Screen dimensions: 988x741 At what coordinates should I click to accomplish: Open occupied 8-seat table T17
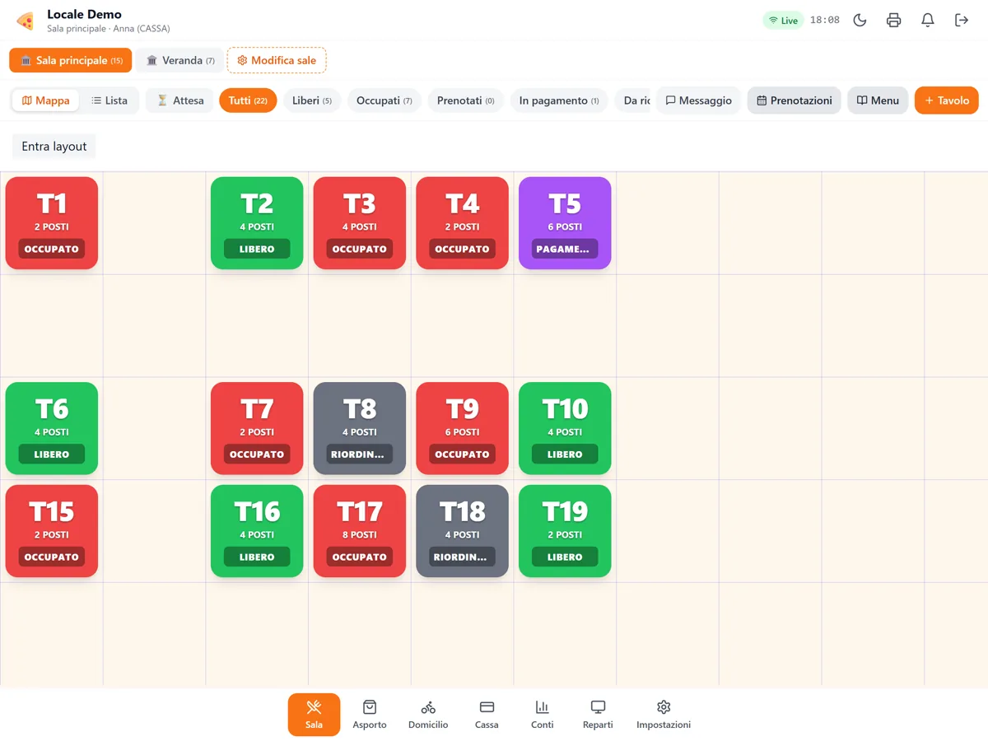360,531
